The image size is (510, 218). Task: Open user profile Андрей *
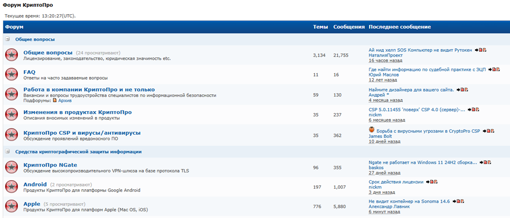click(379, 95)
